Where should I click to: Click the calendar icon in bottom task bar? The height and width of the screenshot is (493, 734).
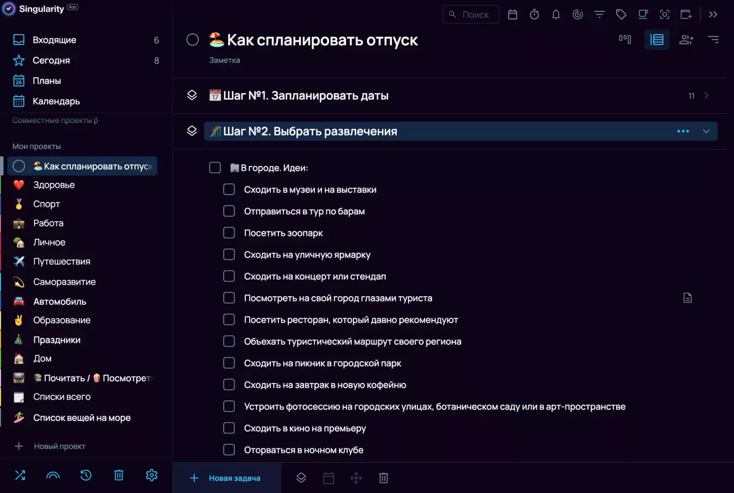(x=328, y=478)
